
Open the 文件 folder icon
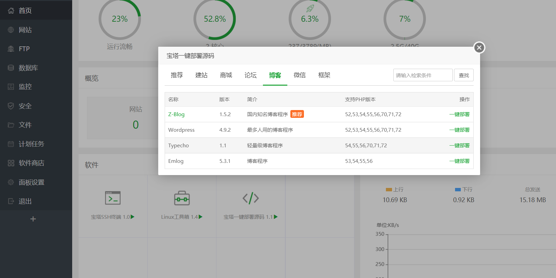[x=11, y=125]
